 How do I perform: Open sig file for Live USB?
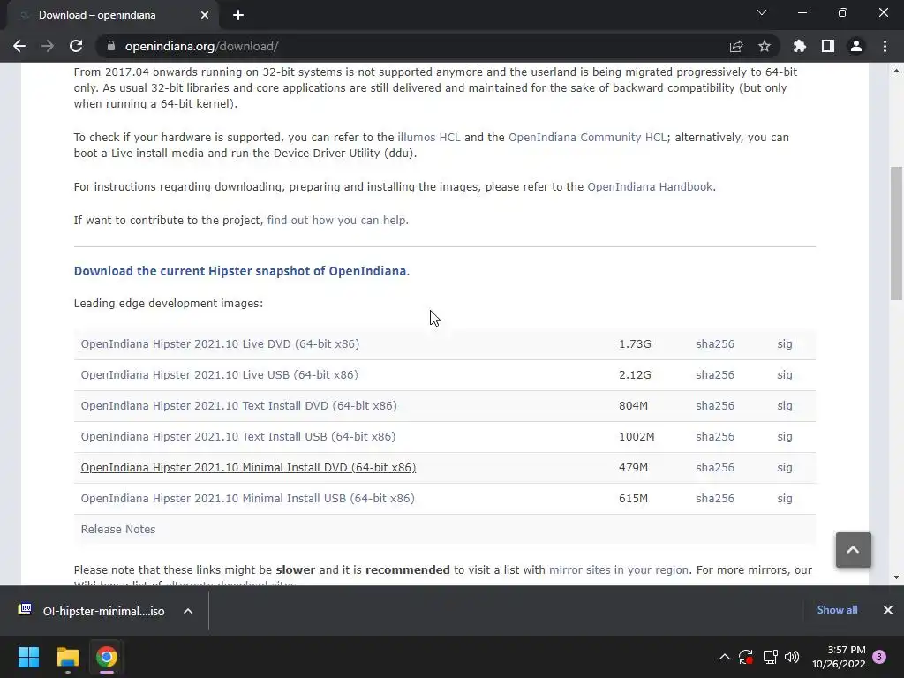pyautogui.click(x=785, y=374)
